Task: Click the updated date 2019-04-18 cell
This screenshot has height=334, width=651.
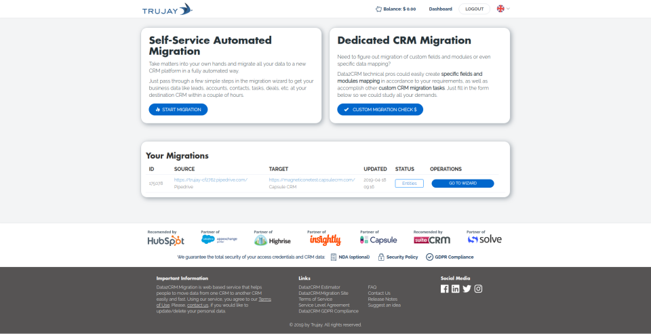Action: coord(375,184)
